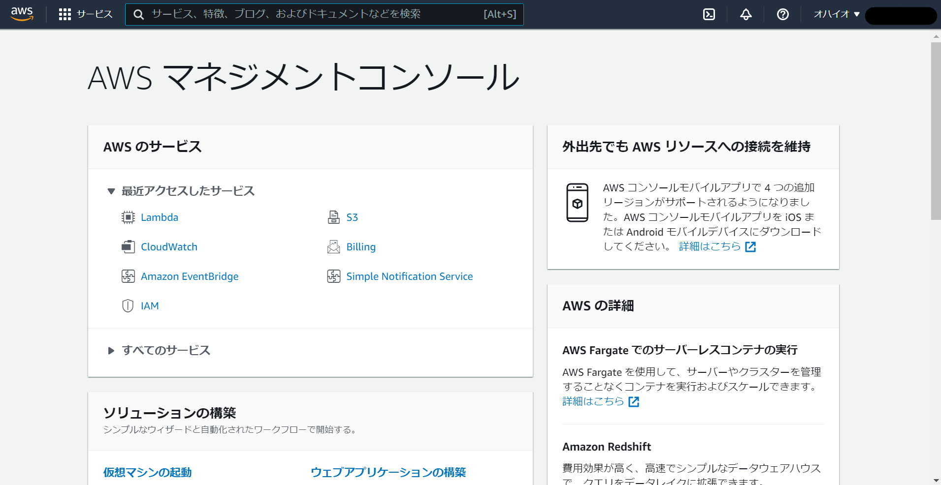Image resolution: width=941 pixels, height=485 pixels.
Task: Click the Billing service icon
Action: click(x=334, y=247)
